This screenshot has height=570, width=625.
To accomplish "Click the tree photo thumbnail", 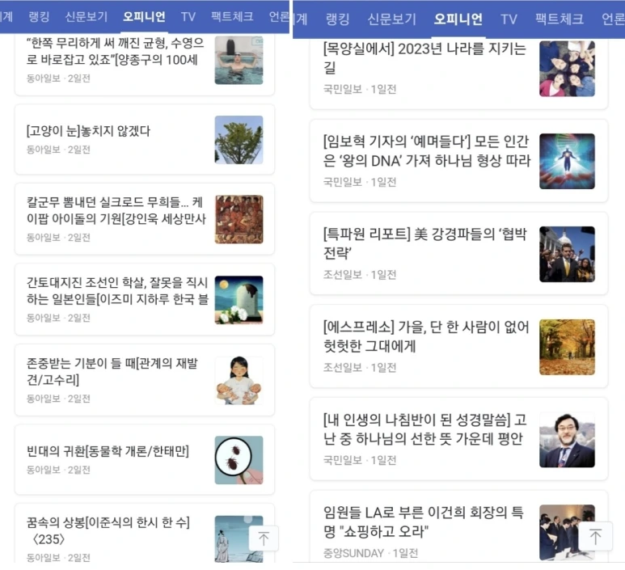I will click(239, 140).
